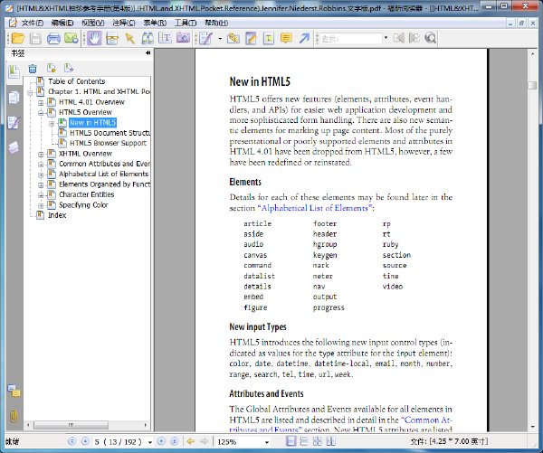
Task: Select Specifying Color bookmark
Action: click(x=83, y=205)
